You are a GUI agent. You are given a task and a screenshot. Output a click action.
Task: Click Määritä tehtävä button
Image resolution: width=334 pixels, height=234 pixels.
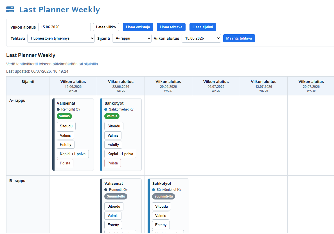click(x=239, y=38)
